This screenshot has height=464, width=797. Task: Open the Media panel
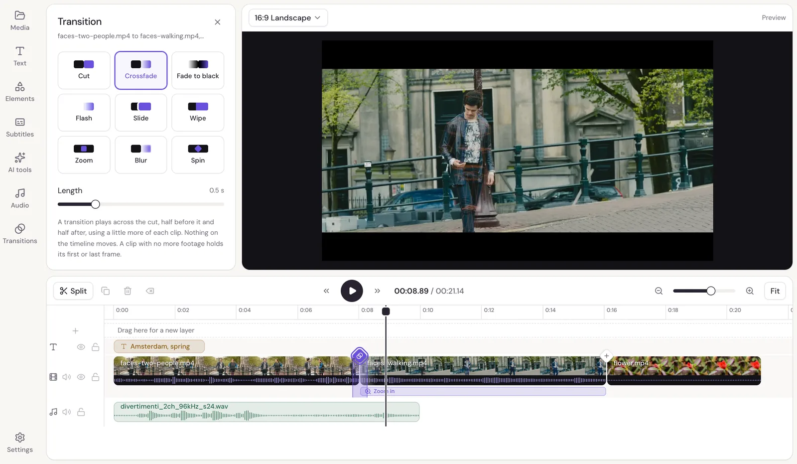tap(20, 21)
